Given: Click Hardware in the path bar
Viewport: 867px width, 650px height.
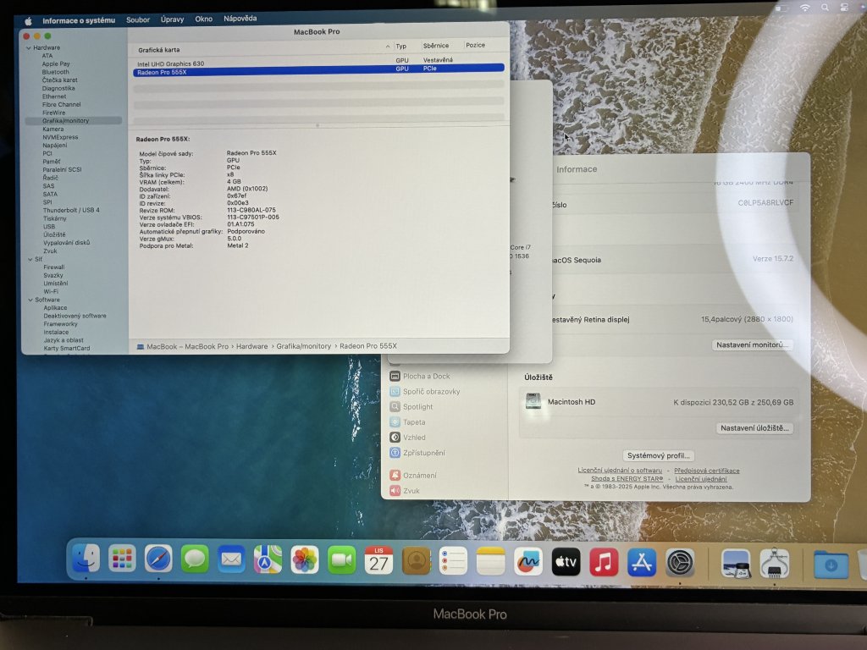Looking at the screenshot, I should [x=251, y=346].
